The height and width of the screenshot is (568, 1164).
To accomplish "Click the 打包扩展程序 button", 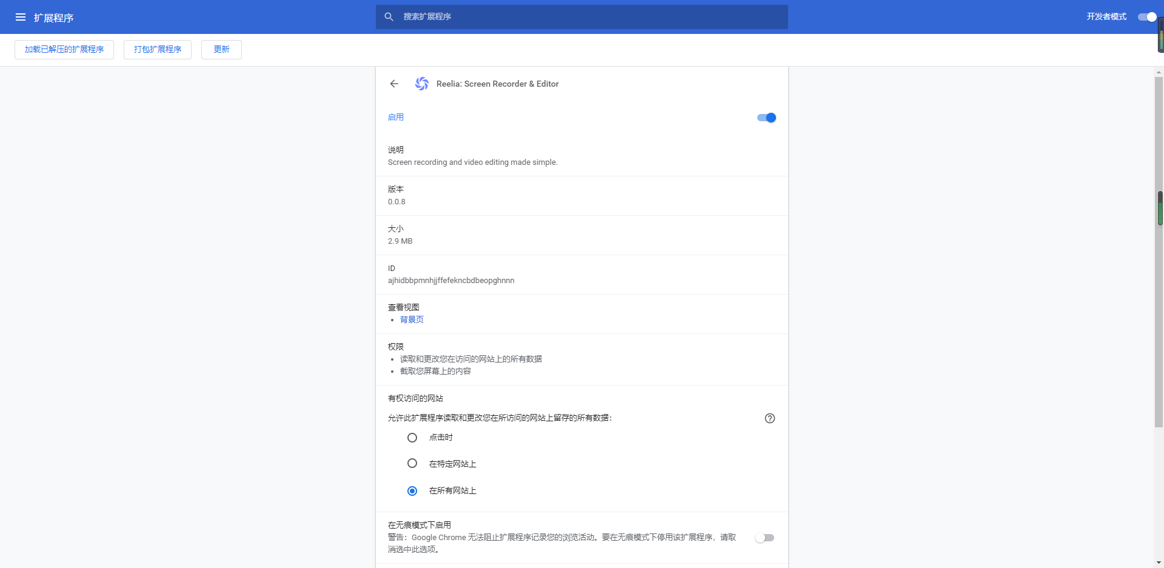I will 157,49.
